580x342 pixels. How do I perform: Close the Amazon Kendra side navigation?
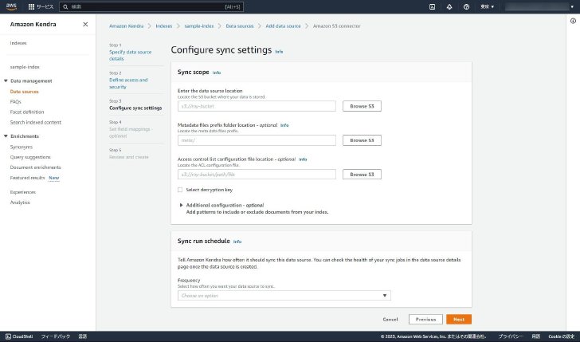click(85, 24)
